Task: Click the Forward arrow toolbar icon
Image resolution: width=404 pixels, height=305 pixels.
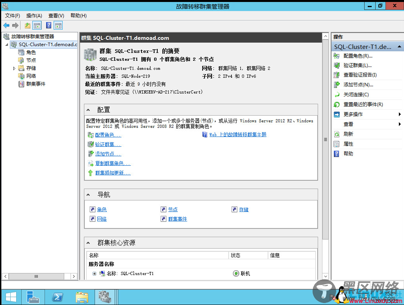Action: 15,25
